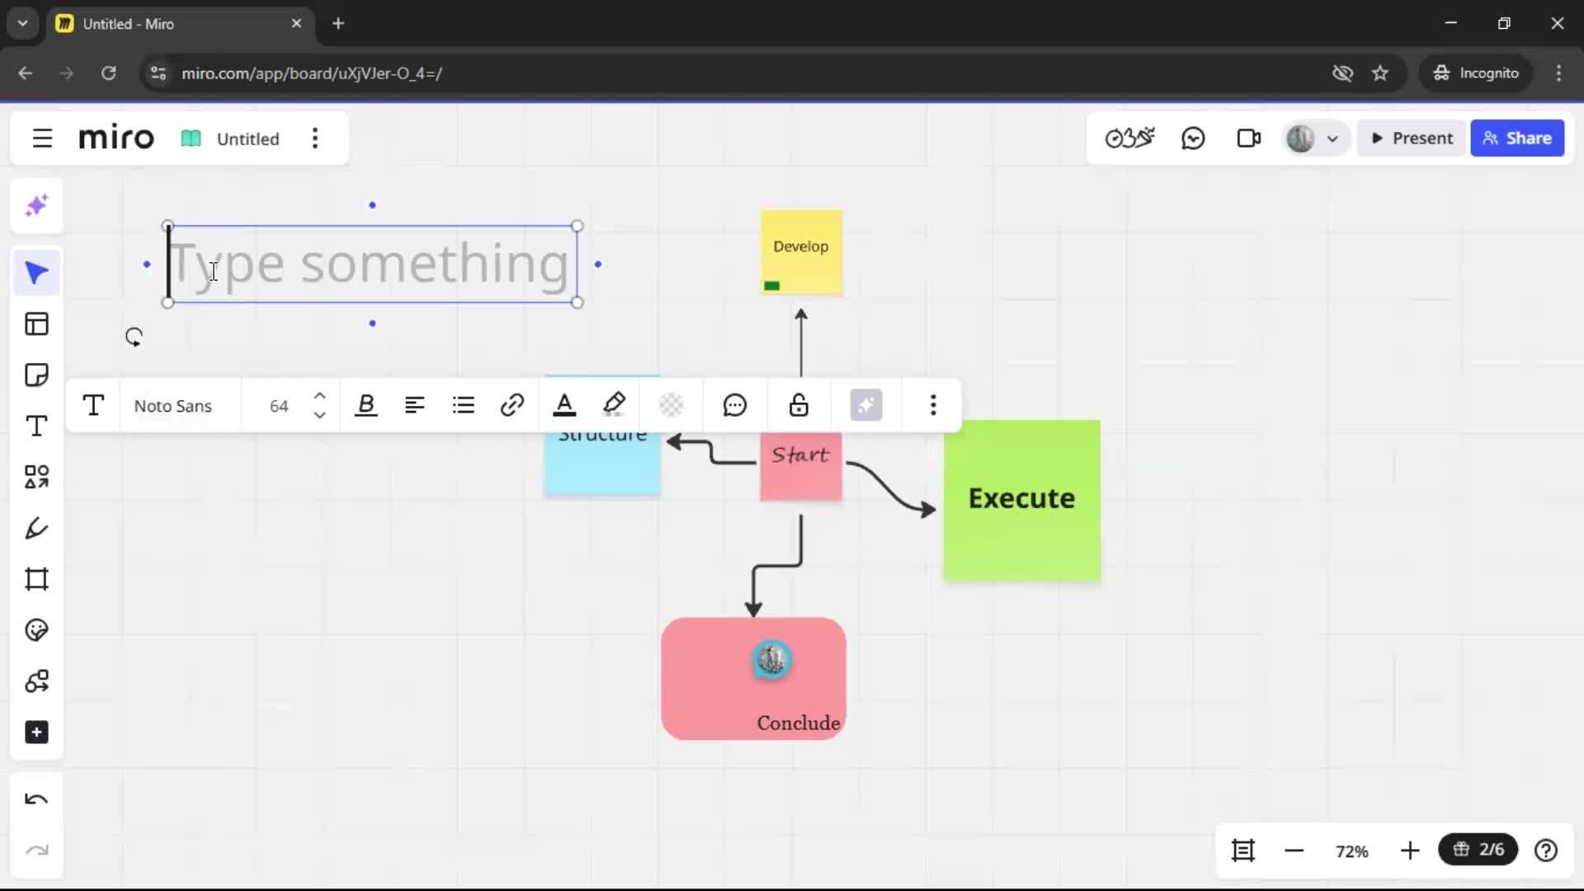
Task: Zoom out with minus button
Action: pos(1294,851)
